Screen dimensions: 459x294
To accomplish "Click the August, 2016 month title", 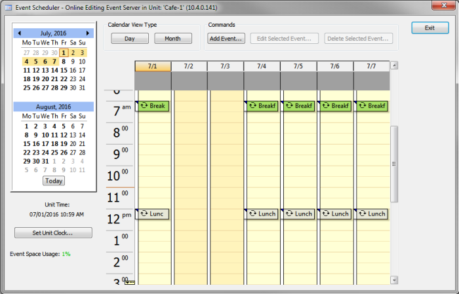I will tap(53, 107).
